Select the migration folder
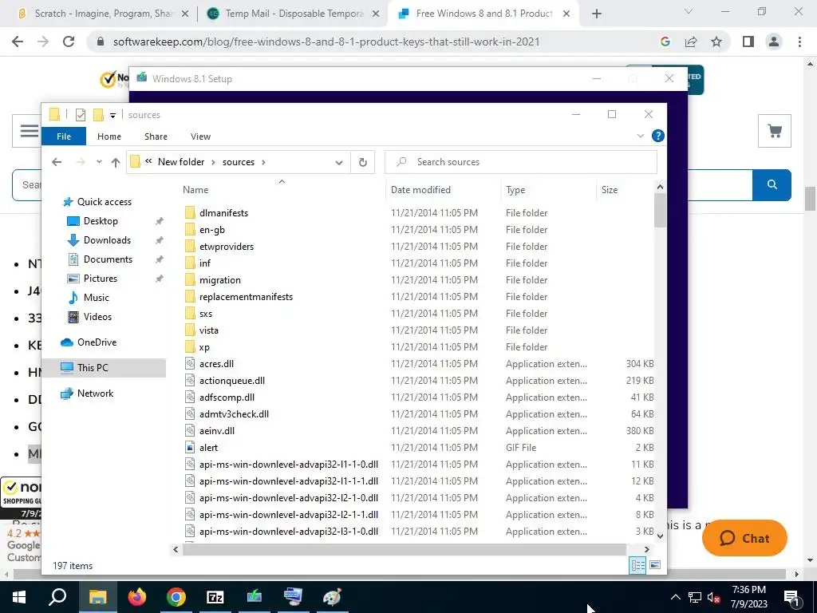Screen dimensions: 817x613 click(x=220, y=280)
